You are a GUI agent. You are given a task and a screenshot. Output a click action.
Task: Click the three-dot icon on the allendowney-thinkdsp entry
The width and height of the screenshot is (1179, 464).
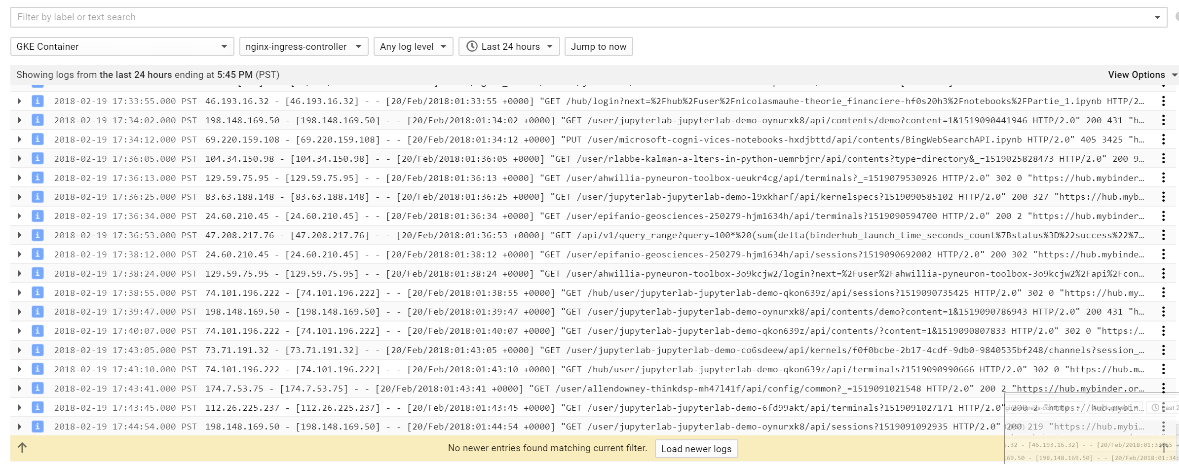pyautogui.click(x=1164, y=388)
